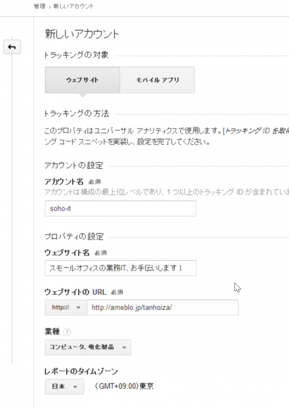This screenshot has height=408, width=289.
Task: Open the 日本 time zone country dropdown
Action: point(64,386)
